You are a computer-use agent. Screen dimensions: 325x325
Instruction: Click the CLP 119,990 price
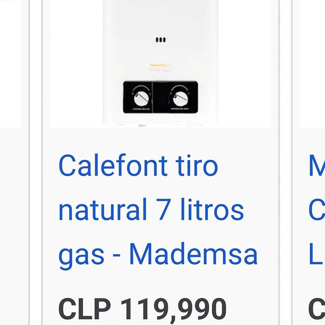[142, 309]
